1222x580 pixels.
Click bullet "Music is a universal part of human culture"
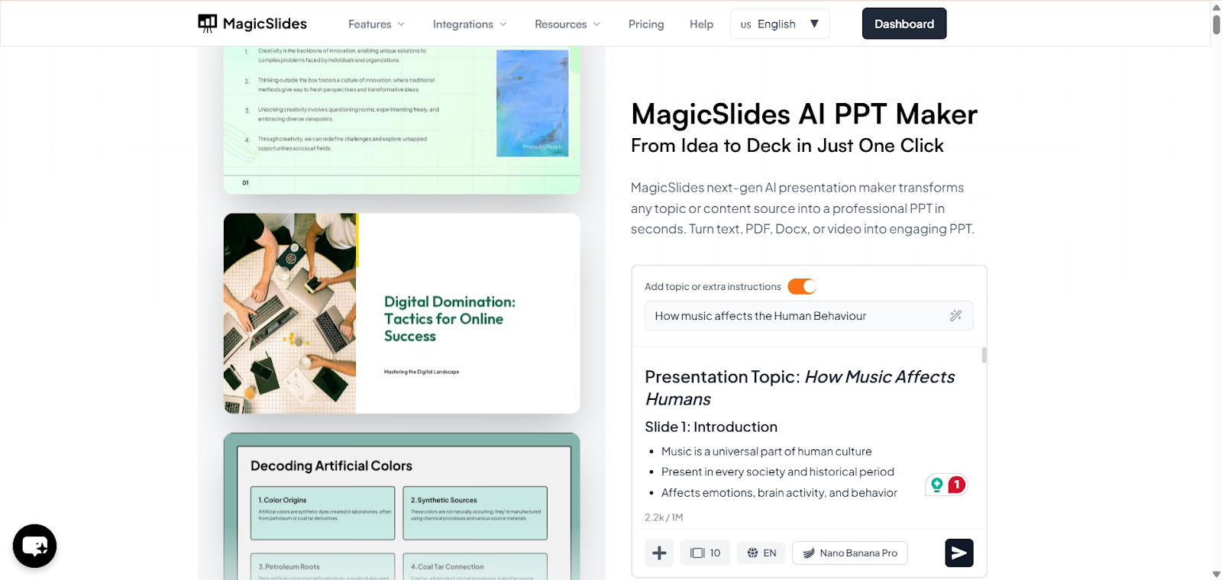pos(767,452)
